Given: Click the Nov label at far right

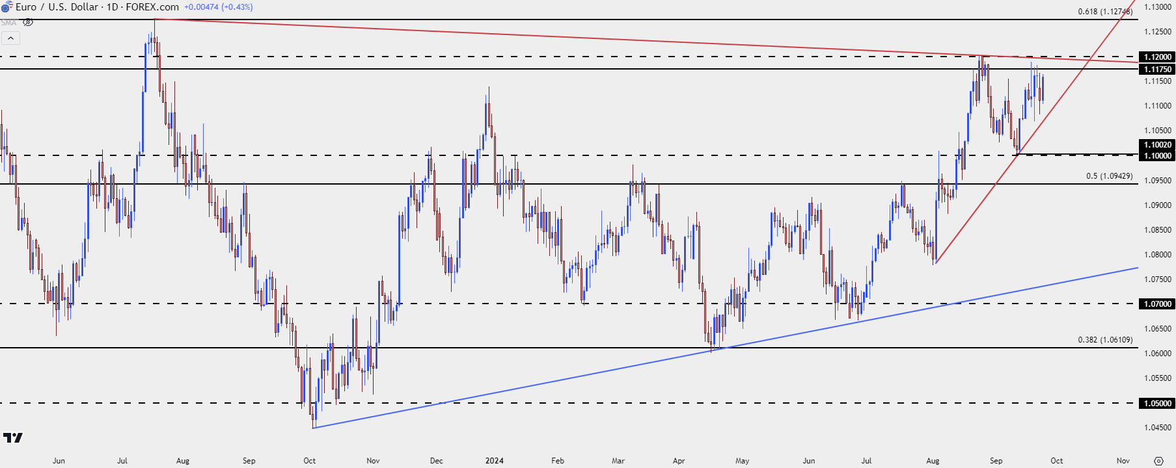Looking at the screenshot, I should click(x=1123, y=461).
